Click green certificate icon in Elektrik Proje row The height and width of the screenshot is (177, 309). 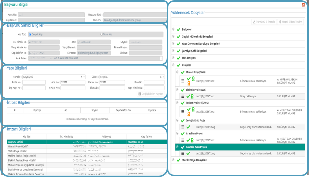click(x=192, y=96)
